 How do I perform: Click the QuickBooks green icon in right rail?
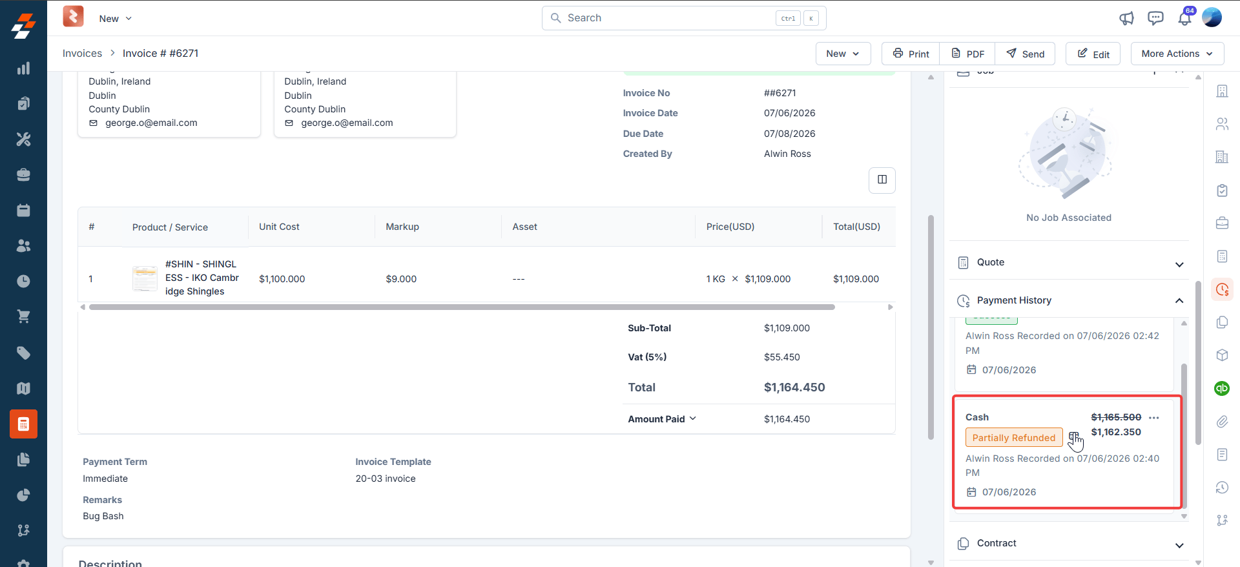pos(1221,388)
